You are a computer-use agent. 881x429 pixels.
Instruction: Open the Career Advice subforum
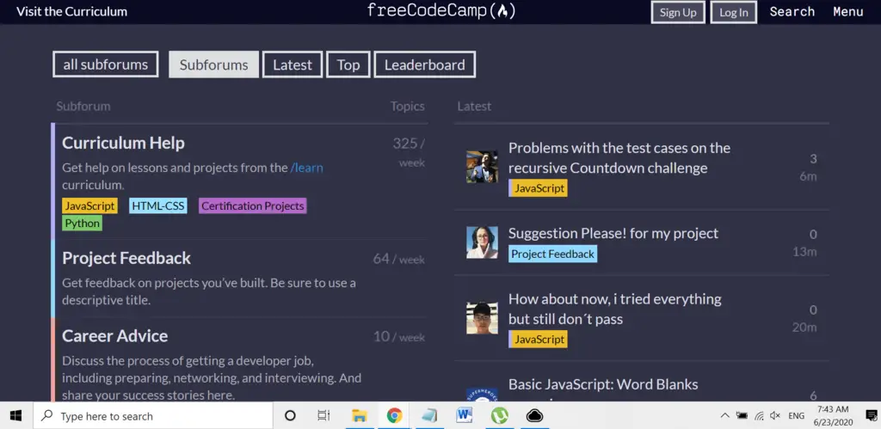coord(114,336)
